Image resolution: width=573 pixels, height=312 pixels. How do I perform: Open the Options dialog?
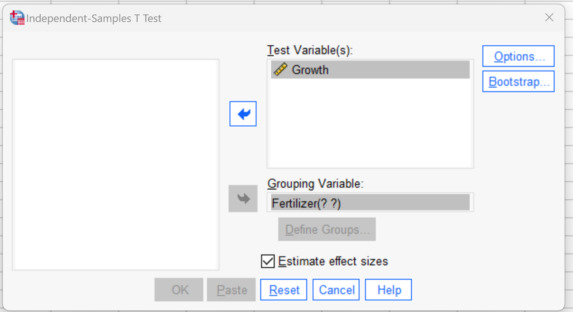pyautogui.click(x=518, y=56)
